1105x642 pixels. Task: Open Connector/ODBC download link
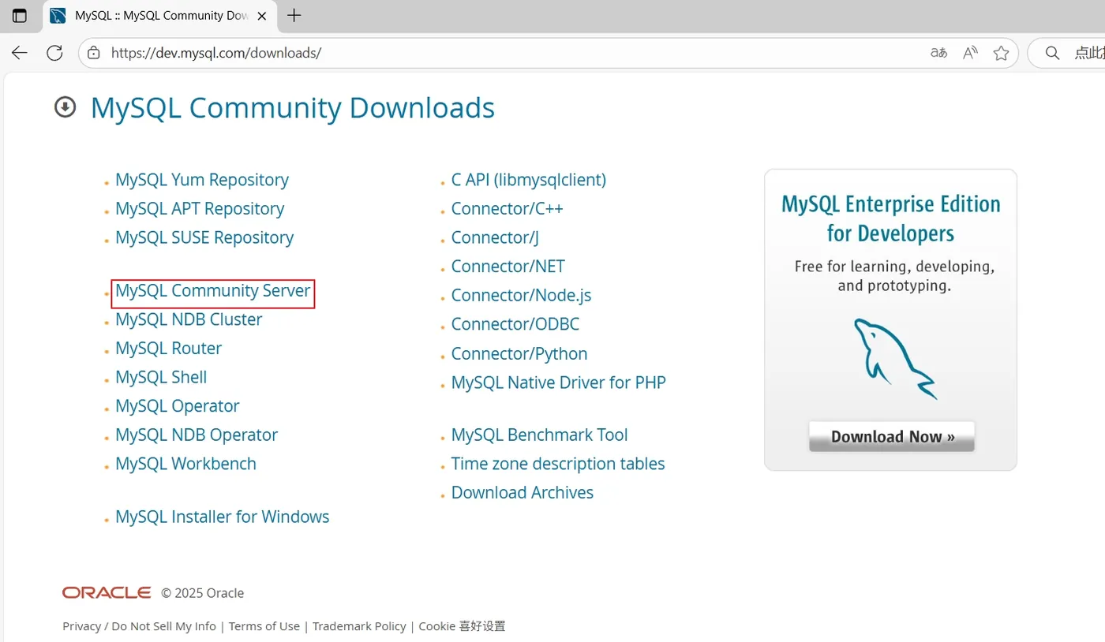click(515, 324)
